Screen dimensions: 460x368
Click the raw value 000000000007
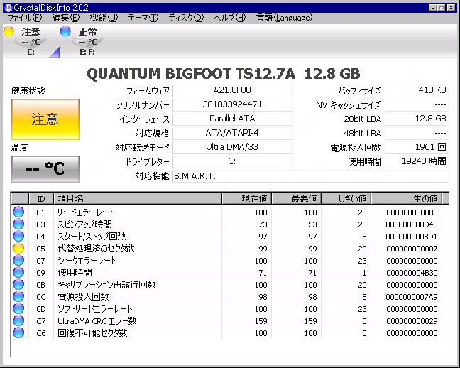point(412,249)
